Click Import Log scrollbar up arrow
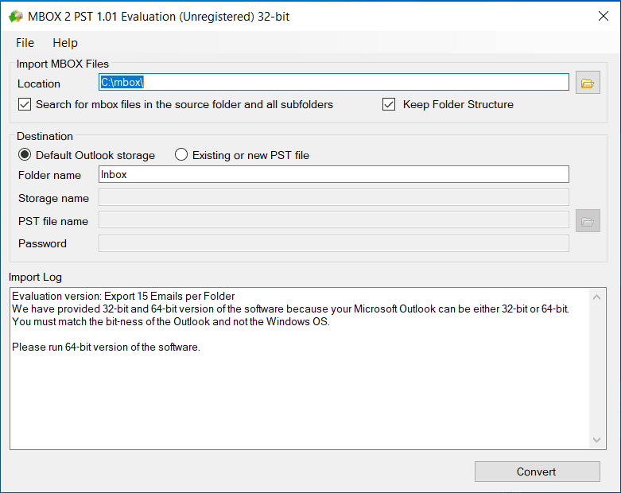This screenshot has width=621, height=493. [x=597, y=297]
